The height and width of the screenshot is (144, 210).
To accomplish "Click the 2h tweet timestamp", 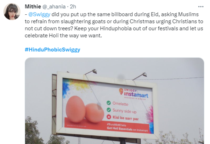I will pos(73,7).
